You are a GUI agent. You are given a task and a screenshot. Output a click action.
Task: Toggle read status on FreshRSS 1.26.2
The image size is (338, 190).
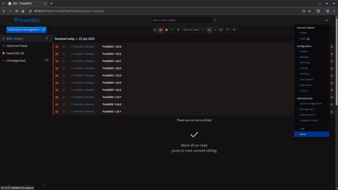point(57,54)
